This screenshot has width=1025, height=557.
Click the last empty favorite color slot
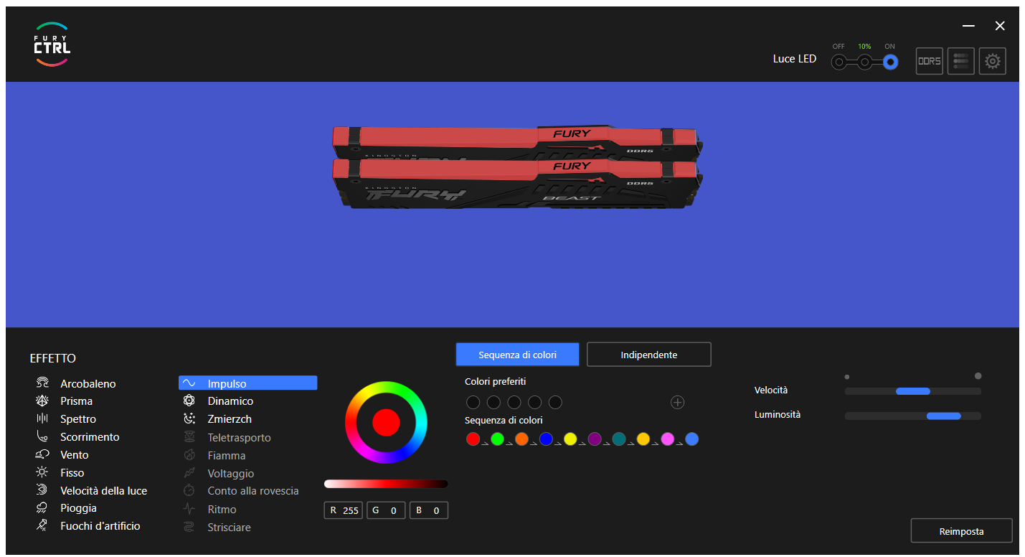click(x=555, y=402)
